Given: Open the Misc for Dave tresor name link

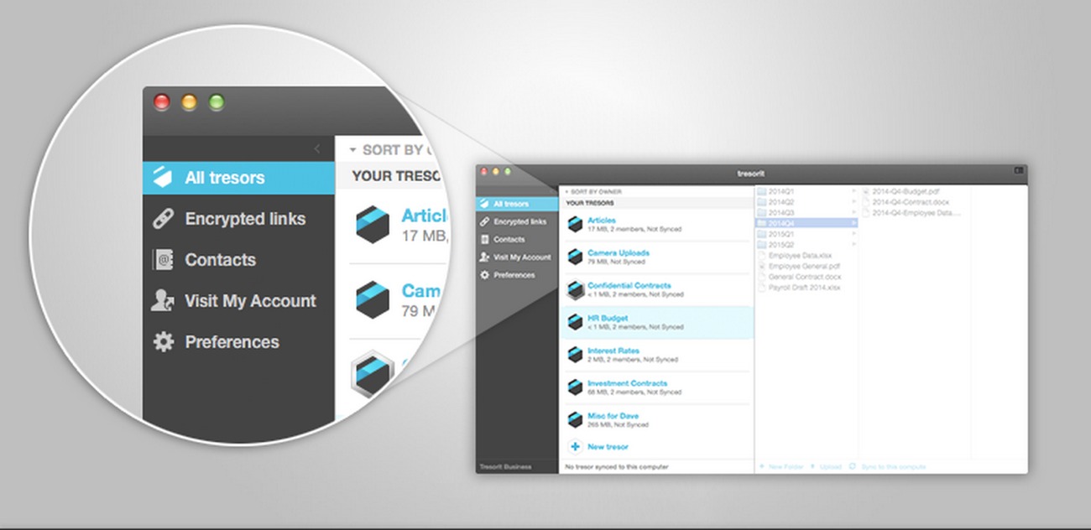Looking at the screenshot, I should (x=613, y=416).
